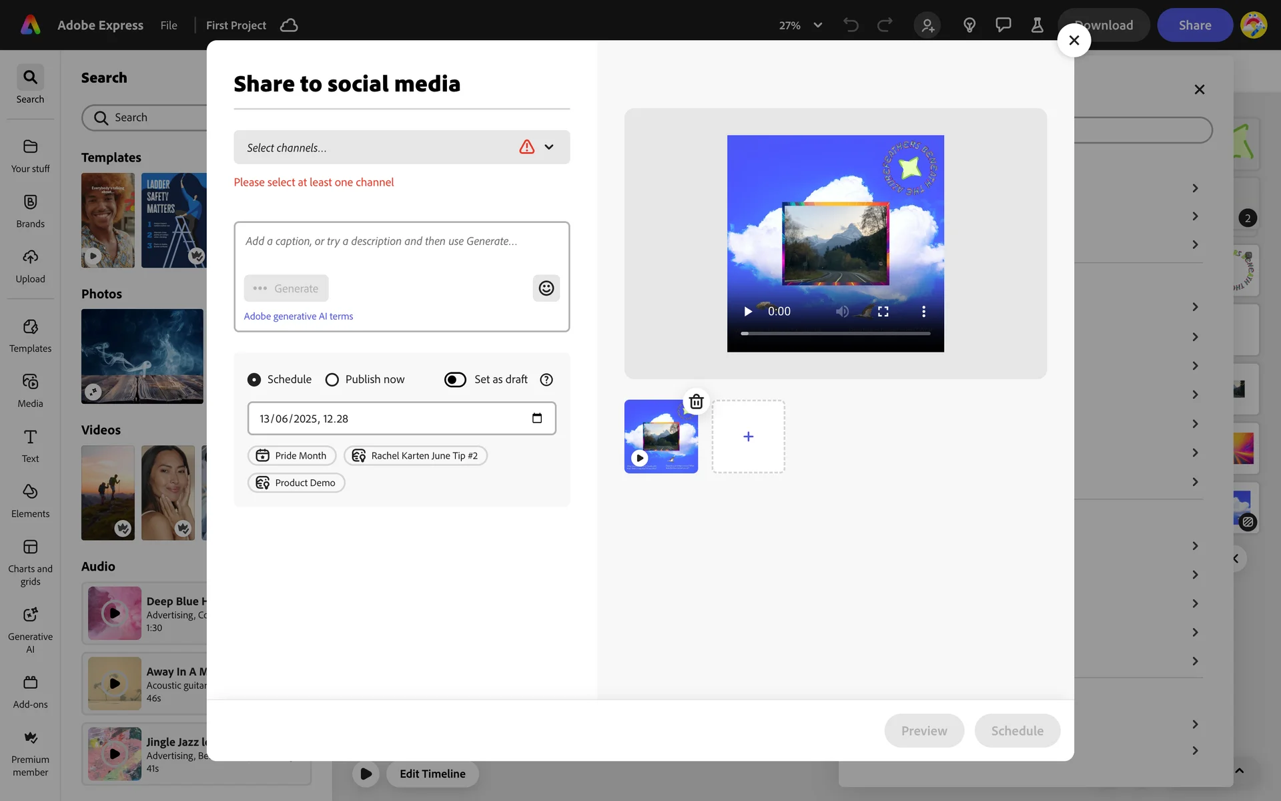
Task: Open the Brands panel in sidebar
Action: 30,211
